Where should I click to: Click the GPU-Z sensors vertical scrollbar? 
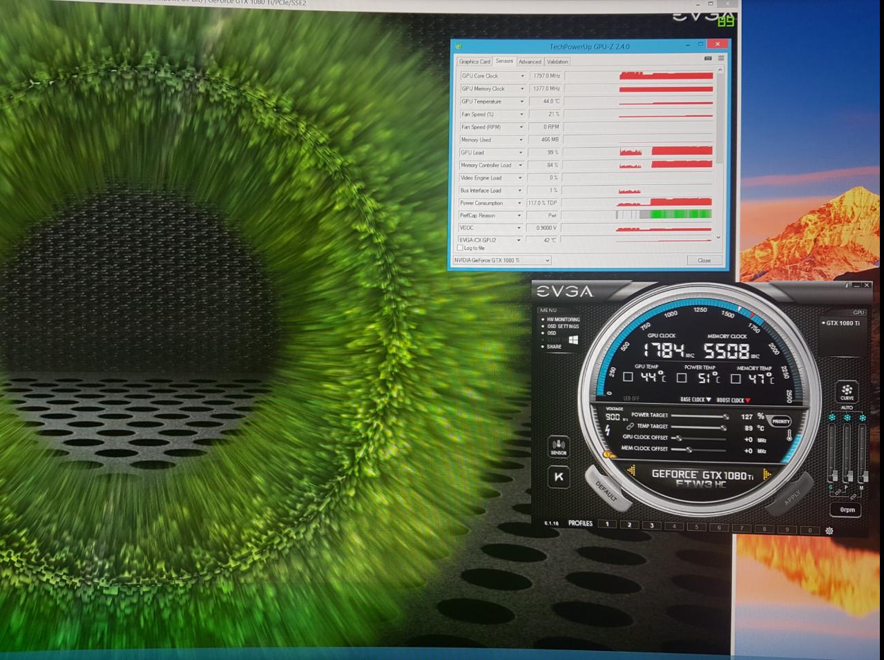719,155
